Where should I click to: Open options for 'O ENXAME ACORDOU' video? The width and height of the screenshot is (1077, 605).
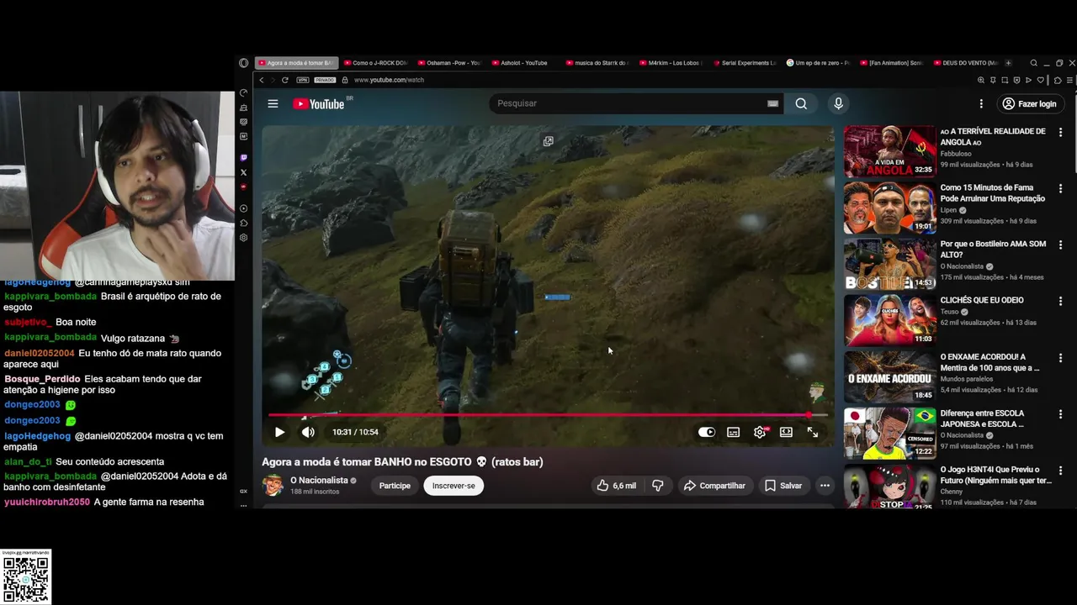point(1060,358)
